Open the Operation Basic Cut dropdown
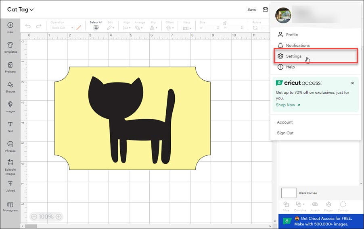This screenshot has height=229, width=364. [x=63, y=28]
